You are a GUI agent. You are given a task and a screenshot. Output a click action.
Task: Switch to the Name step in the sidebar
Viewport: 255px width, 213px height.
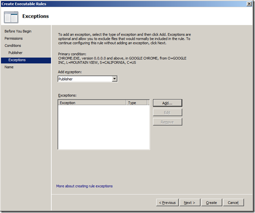9,67
